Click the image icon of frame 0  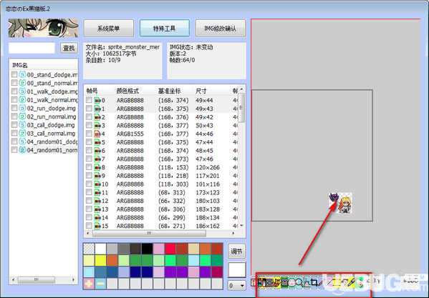coord(97,100)
